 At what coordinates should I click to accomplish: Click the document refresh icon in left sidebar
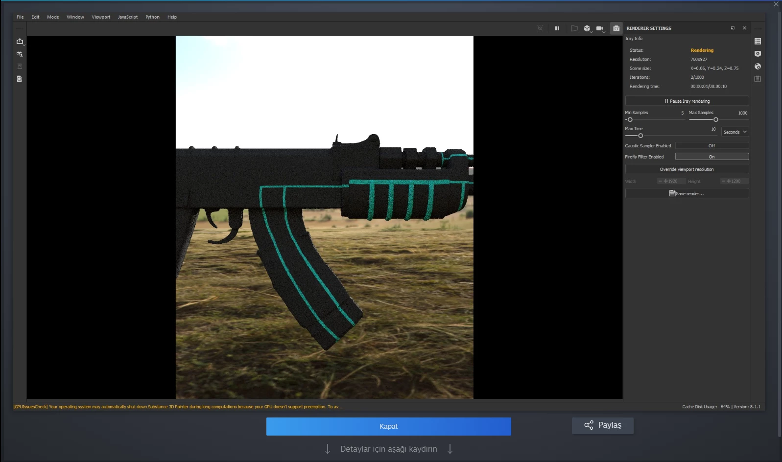tap(20, 79)
